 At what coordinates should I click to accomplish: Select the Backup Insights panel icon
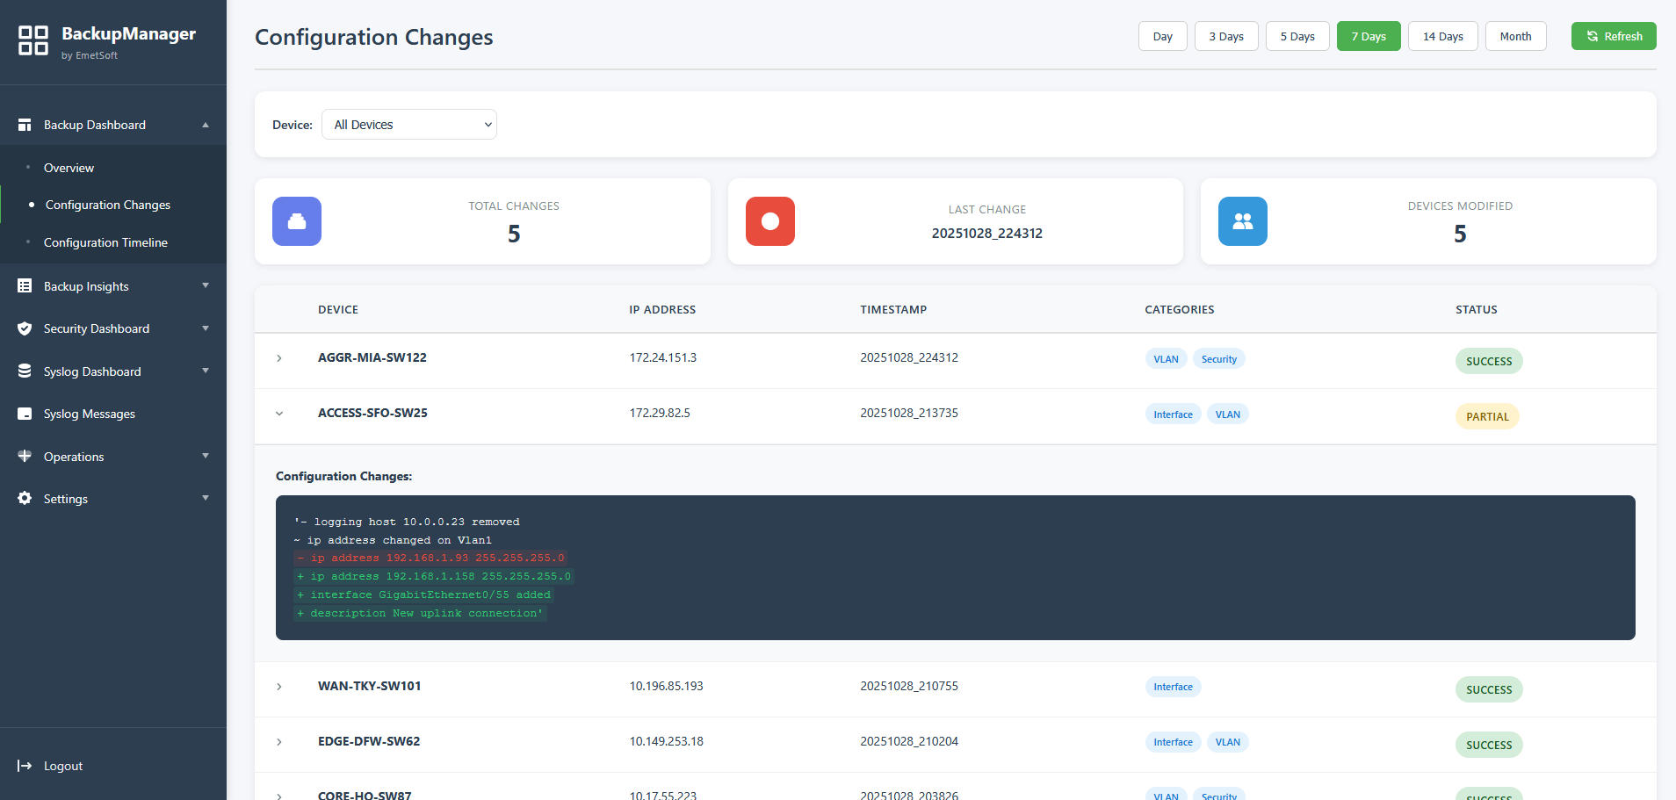[x=24, y=285]
